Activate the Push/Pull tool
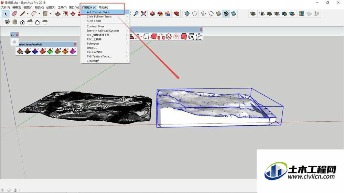 coord(58,14)
